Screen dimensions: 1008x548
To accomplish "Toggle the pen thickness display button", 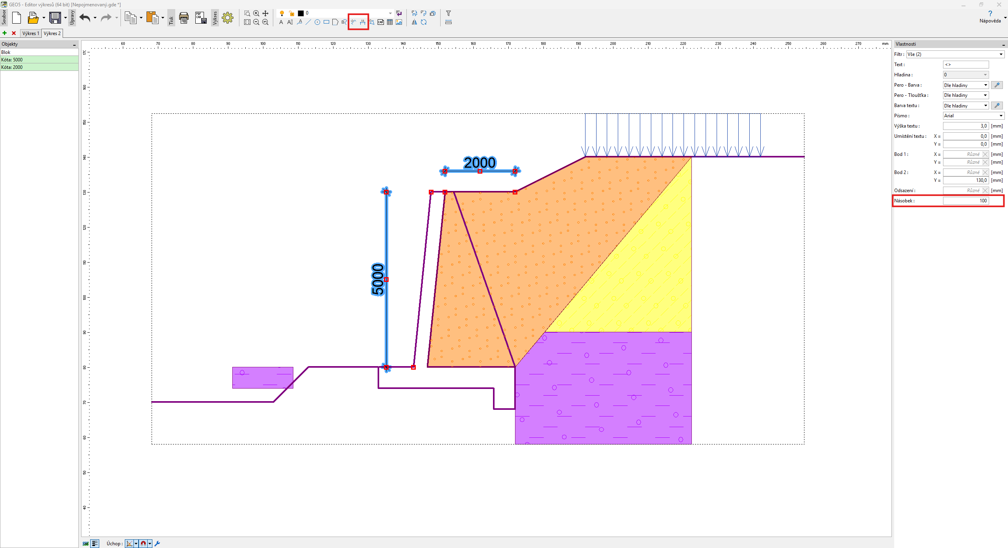I will click(95, 544).
